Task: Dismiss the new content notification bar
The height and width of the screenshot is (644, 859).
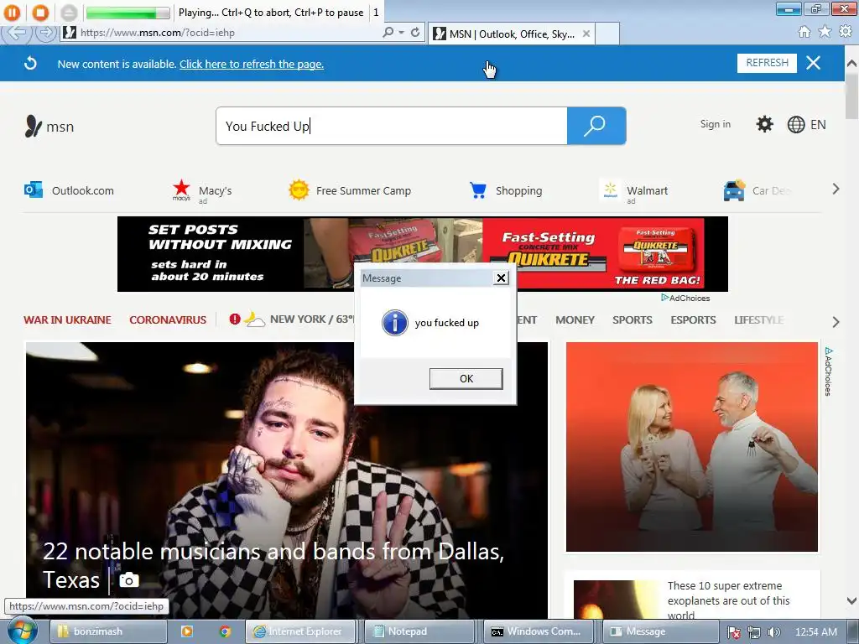Action: point(814,63)
